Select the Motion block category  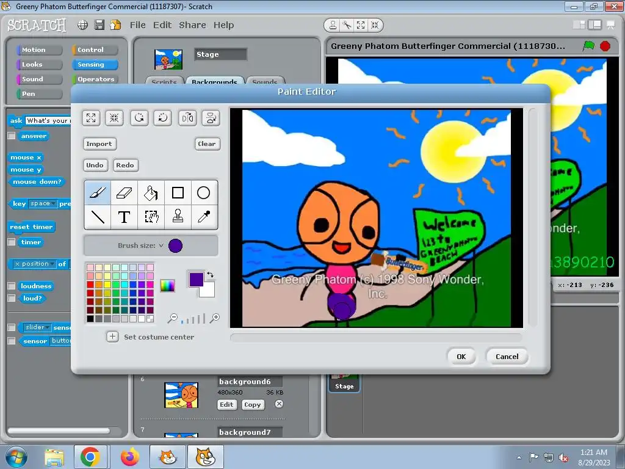pos(40,50)
